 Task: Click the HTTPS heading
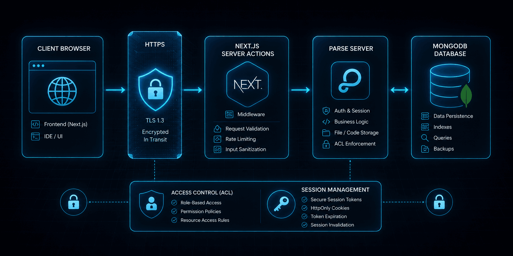point(155,44)
